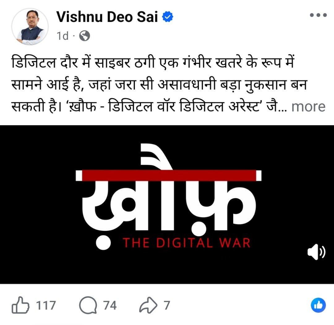Click THE DIGITAL WAR subtitle in the video
This screenshot has width=334, height=325.
point(186,243)
